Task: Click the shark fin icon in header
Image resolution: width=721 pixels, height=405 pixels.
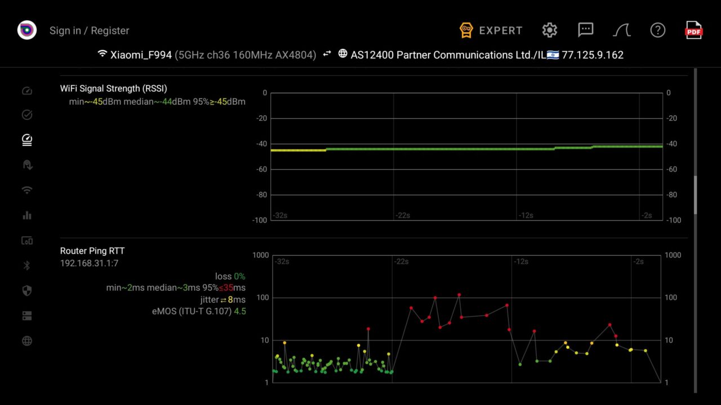Action: click(622, 30)
